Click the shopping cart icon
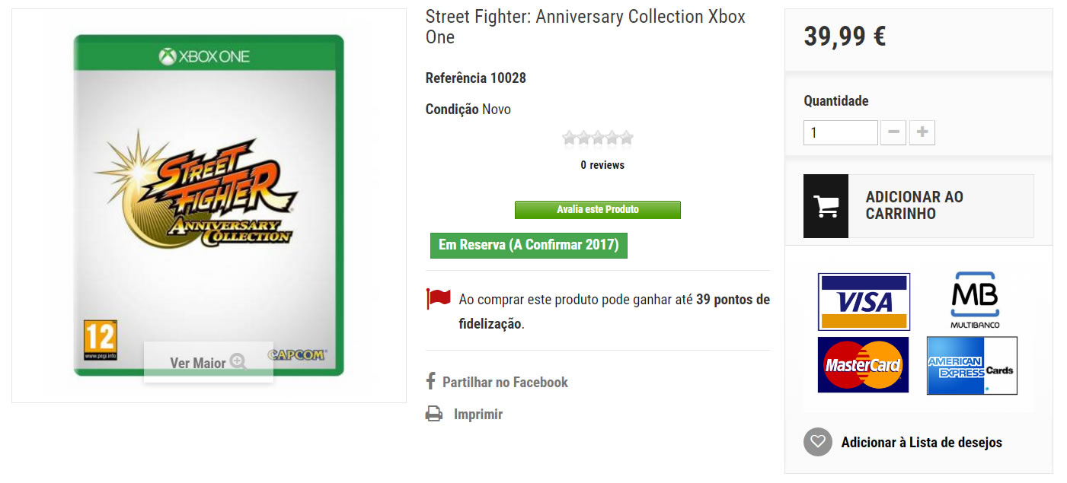The image size is (1067, 483). 826,206
